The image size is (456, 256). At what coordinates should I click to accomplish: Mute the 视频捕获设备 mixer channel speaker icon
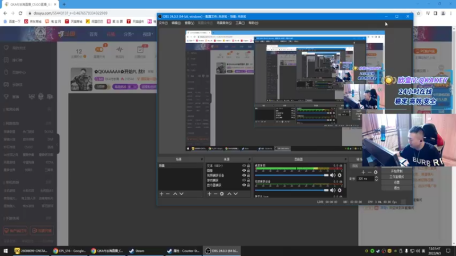[333, 190]
